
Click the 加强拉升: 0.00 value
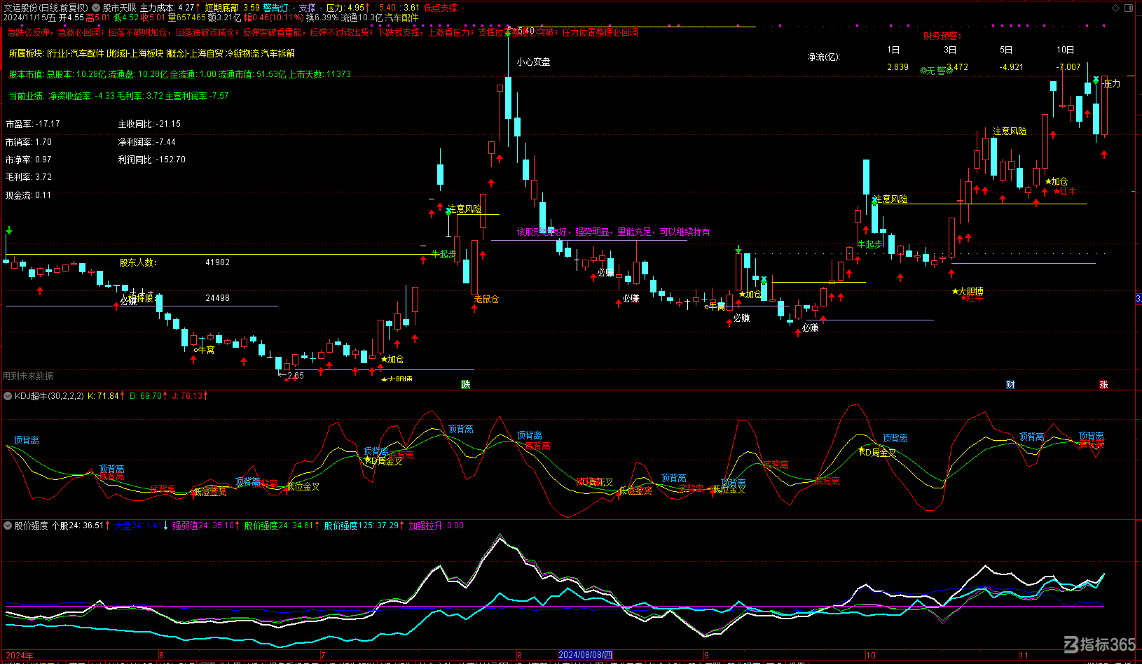pyautogui.click(x=436, y=525)
